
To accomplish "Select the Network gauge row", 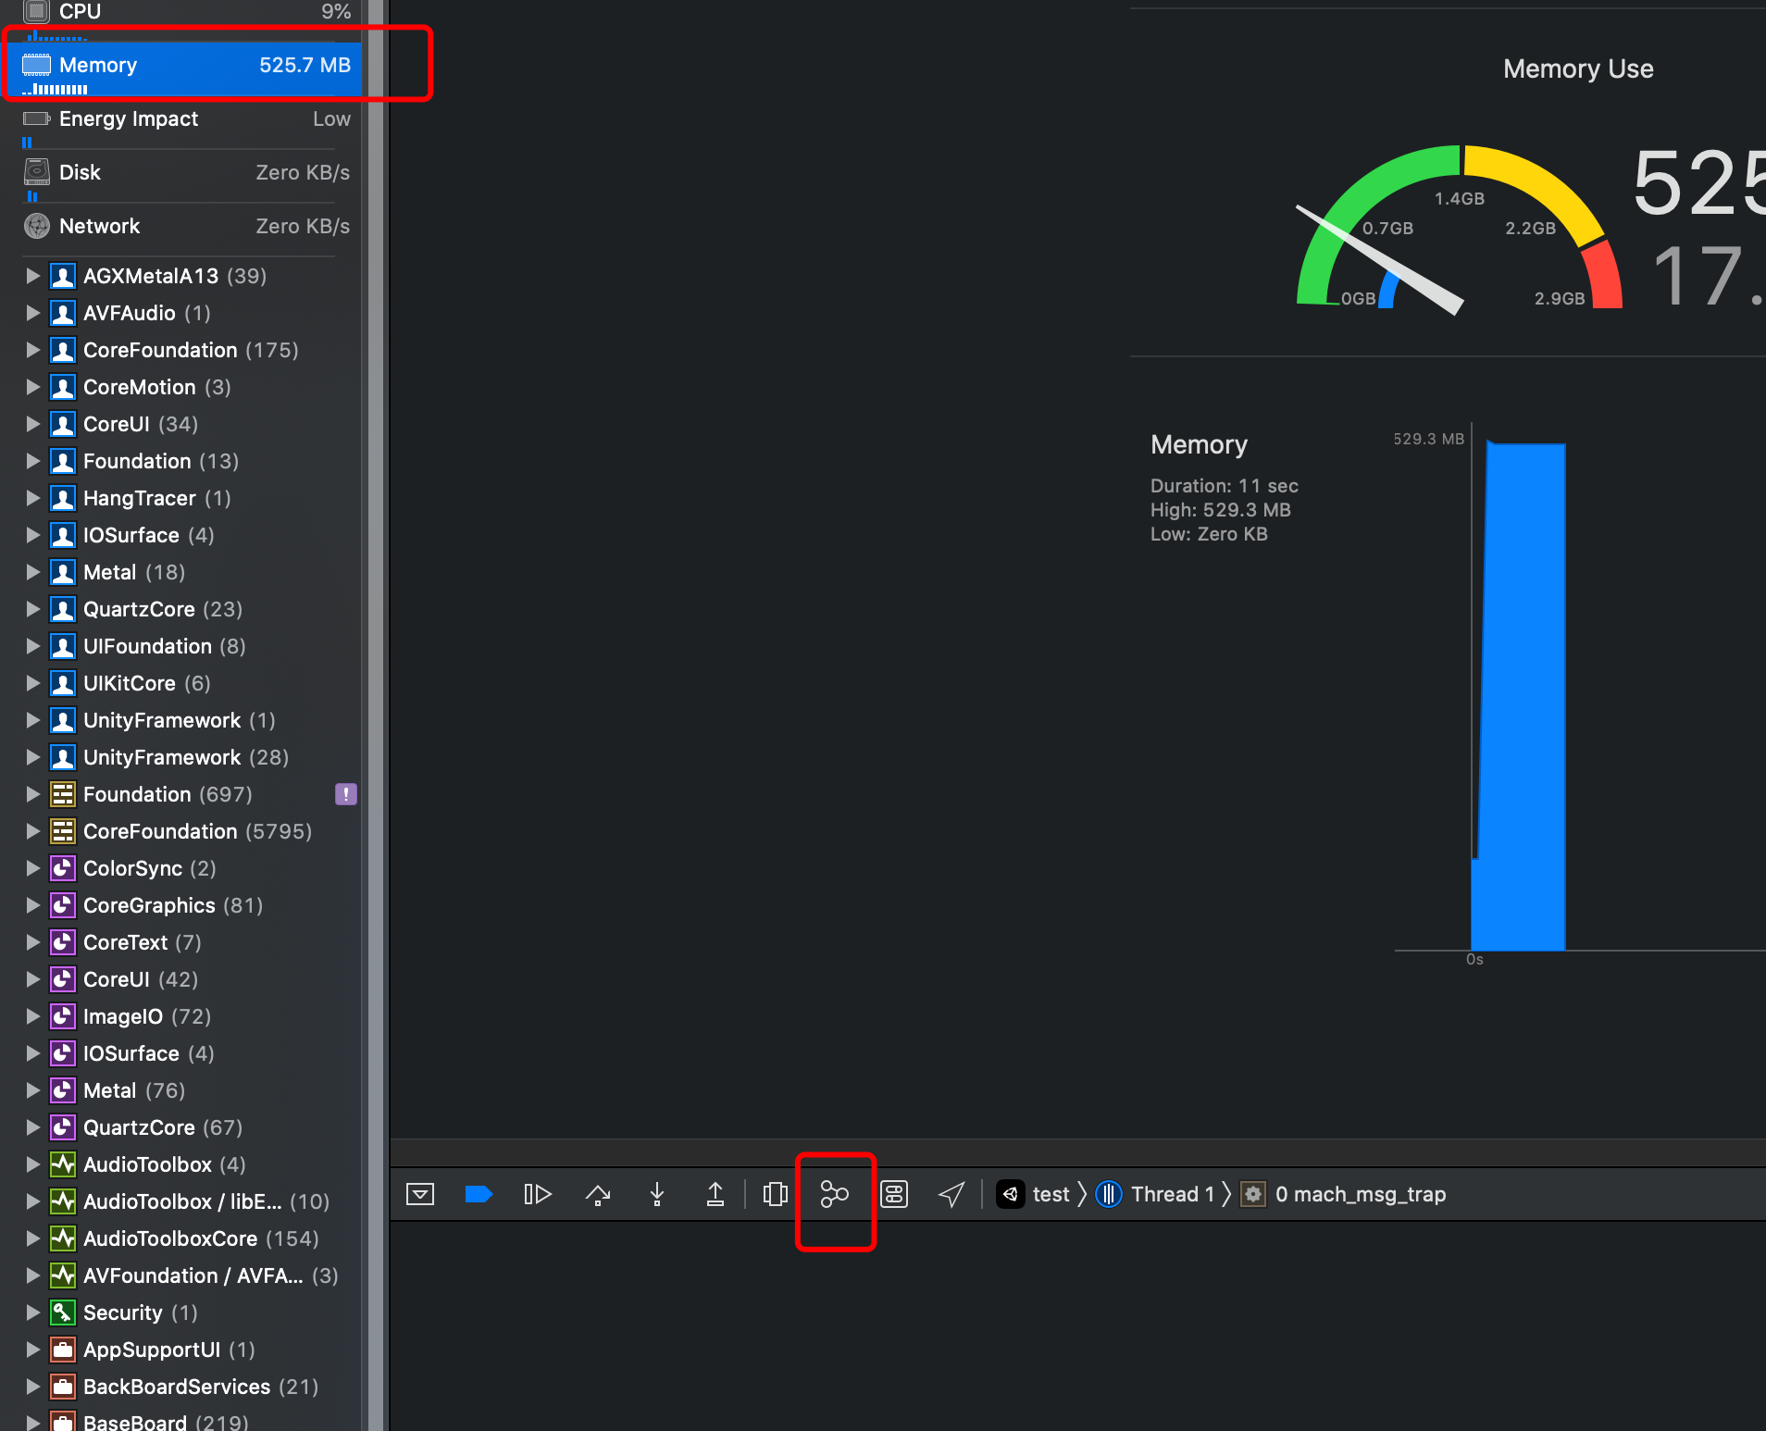I will pos(186,226).
